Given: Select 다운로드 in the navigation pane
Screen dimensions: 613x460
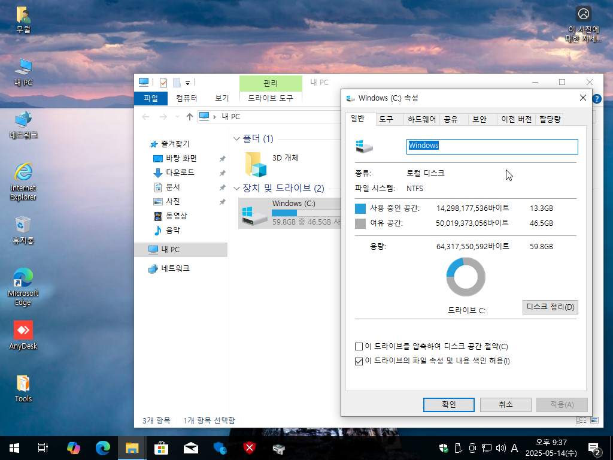Looking at the screenshot, I should pyautogui.click(x=180, y=172).
